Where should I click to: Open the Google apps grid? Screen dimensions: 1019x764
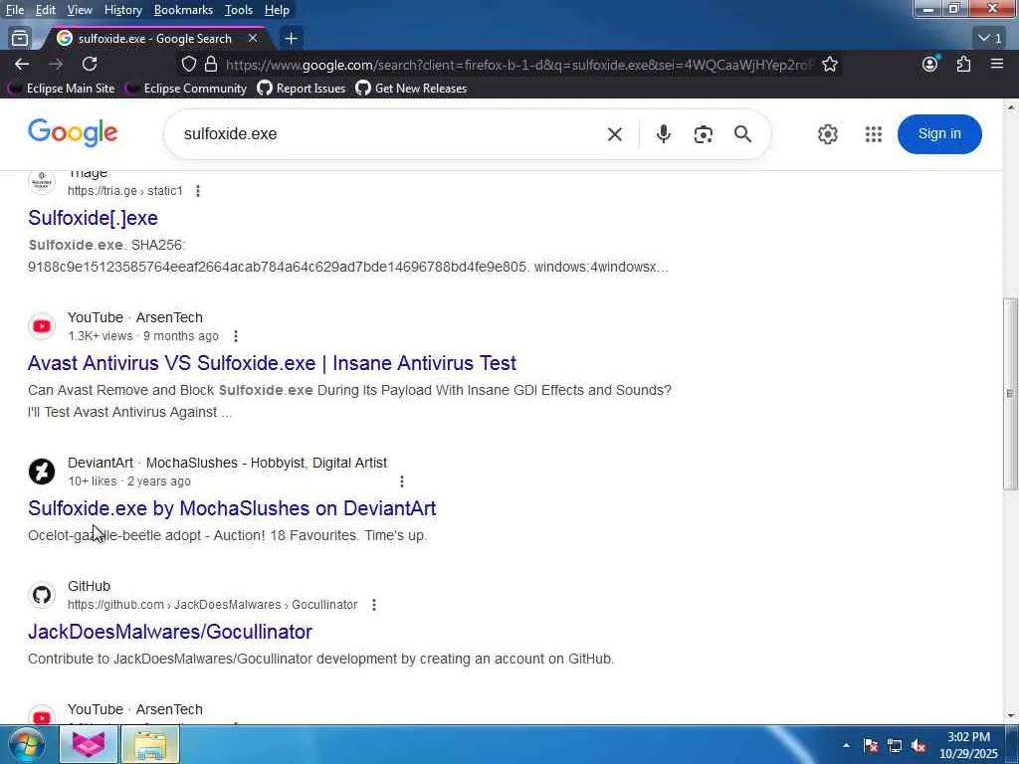click(x=874, y=134)
